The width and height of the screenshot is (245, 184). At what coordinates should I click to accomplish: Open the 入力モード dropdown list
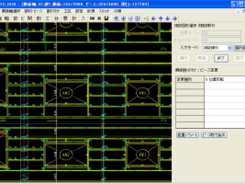point(230,48)
